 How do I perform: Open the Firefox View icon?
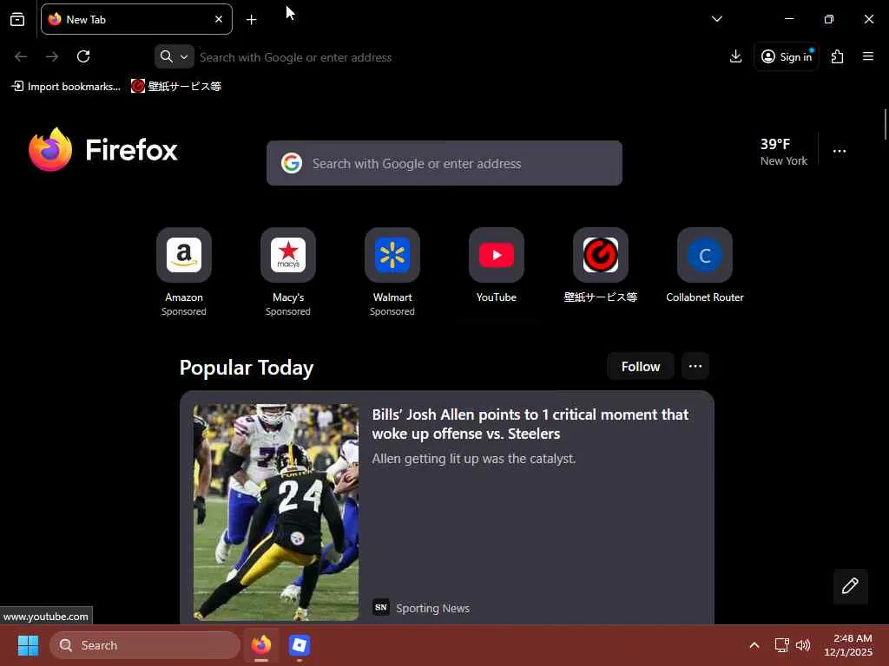pyautogui.click(x=17, y=20)
